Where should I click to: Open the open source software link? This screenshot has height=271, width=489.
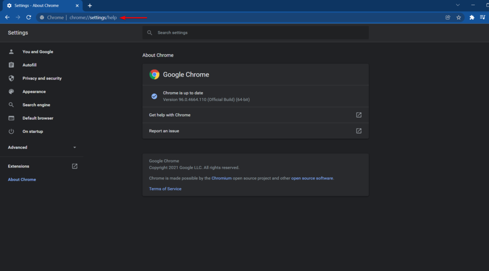312,178
